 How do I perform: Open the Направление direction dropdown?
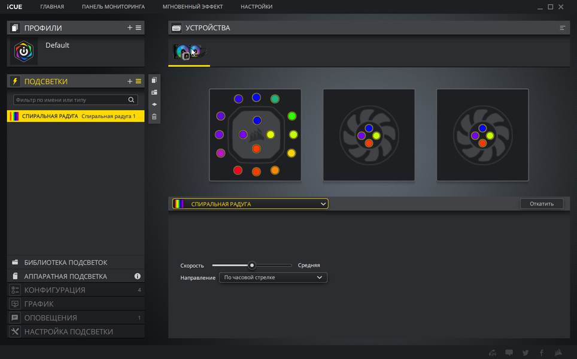[x=273, y=277]
